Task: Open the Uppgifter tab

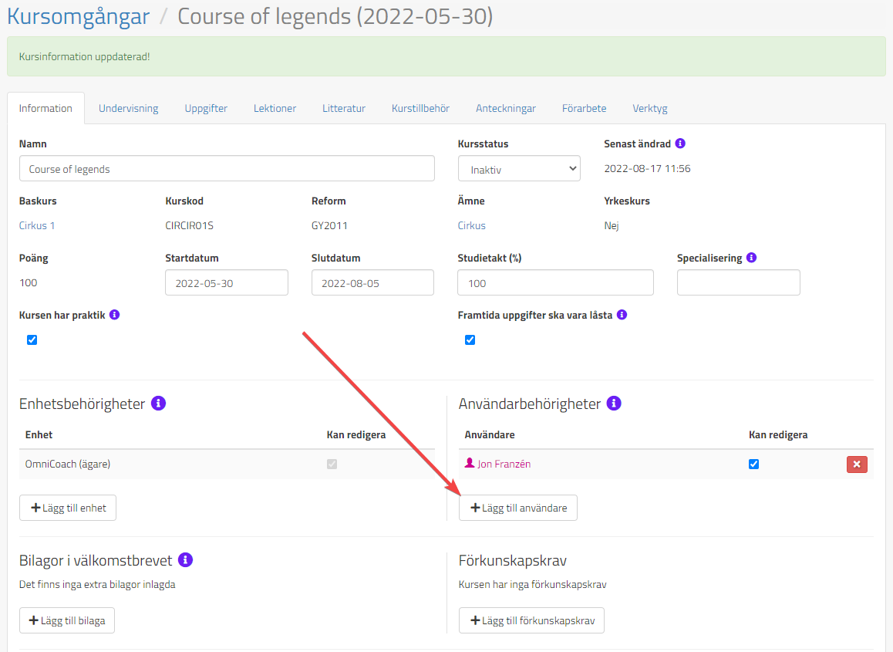Action: (x=206, y=108)
